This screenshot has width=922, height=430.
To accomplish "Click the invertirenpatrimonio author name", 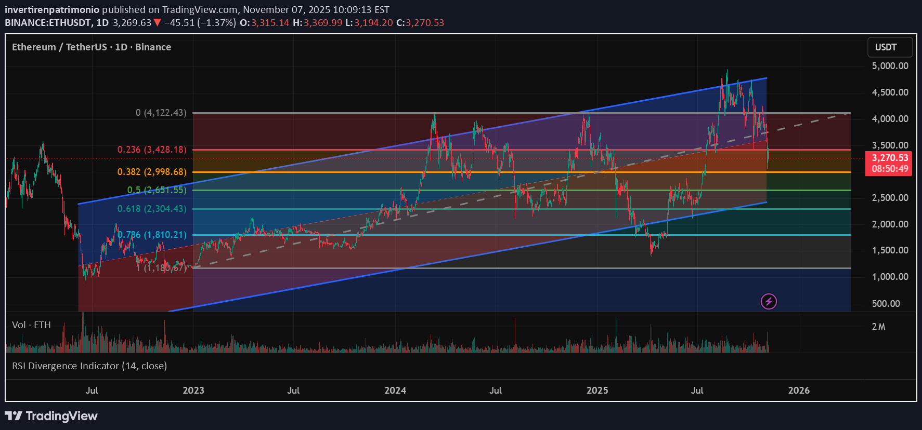I will [x=52, y=9].
